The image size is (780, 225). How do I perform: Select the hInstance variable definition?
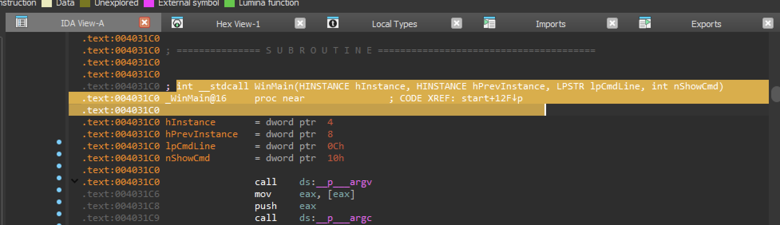pos(190,122)
